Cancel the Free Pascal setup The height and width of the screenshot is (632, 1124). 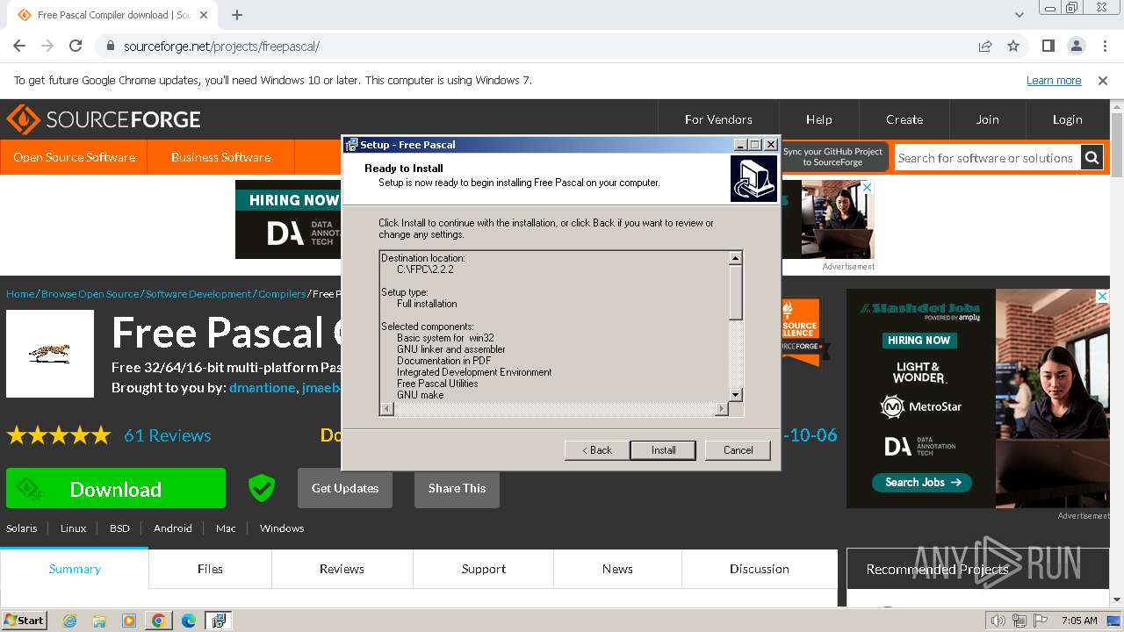click(738, 450)
